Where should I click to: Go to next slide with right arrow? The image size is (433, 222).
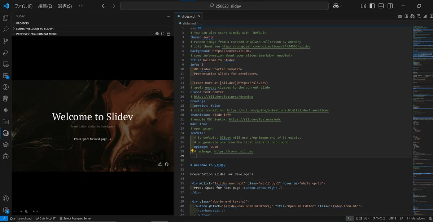[x=21, y=211]
